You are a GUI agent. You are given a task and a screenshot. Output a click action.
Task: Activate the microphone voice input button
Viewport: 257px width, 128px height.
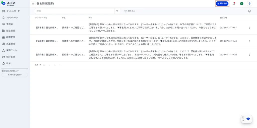coord(249,4)
